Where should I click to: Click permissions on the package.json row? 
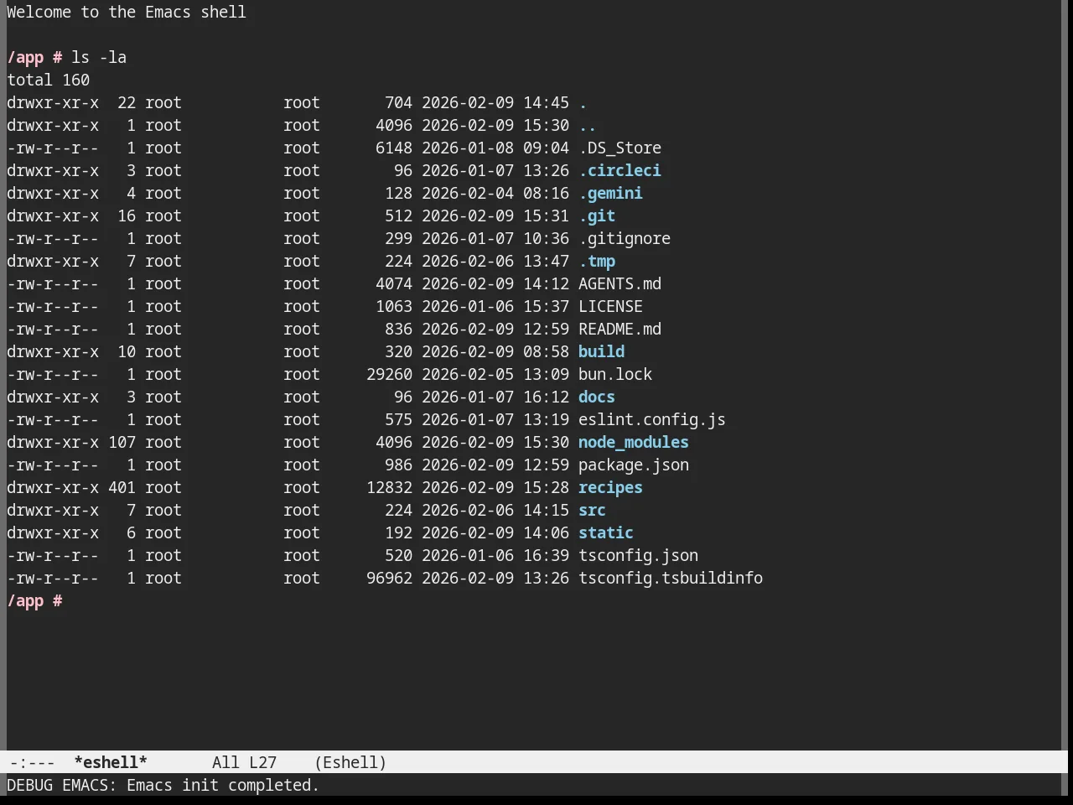53,465
